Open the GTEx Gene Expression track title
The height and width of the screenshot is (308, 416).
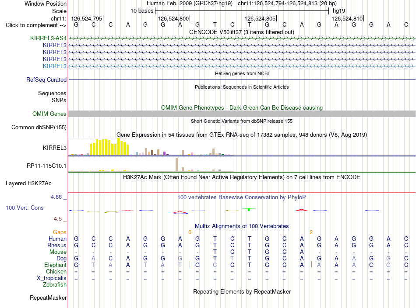click(x=242, y=135)
